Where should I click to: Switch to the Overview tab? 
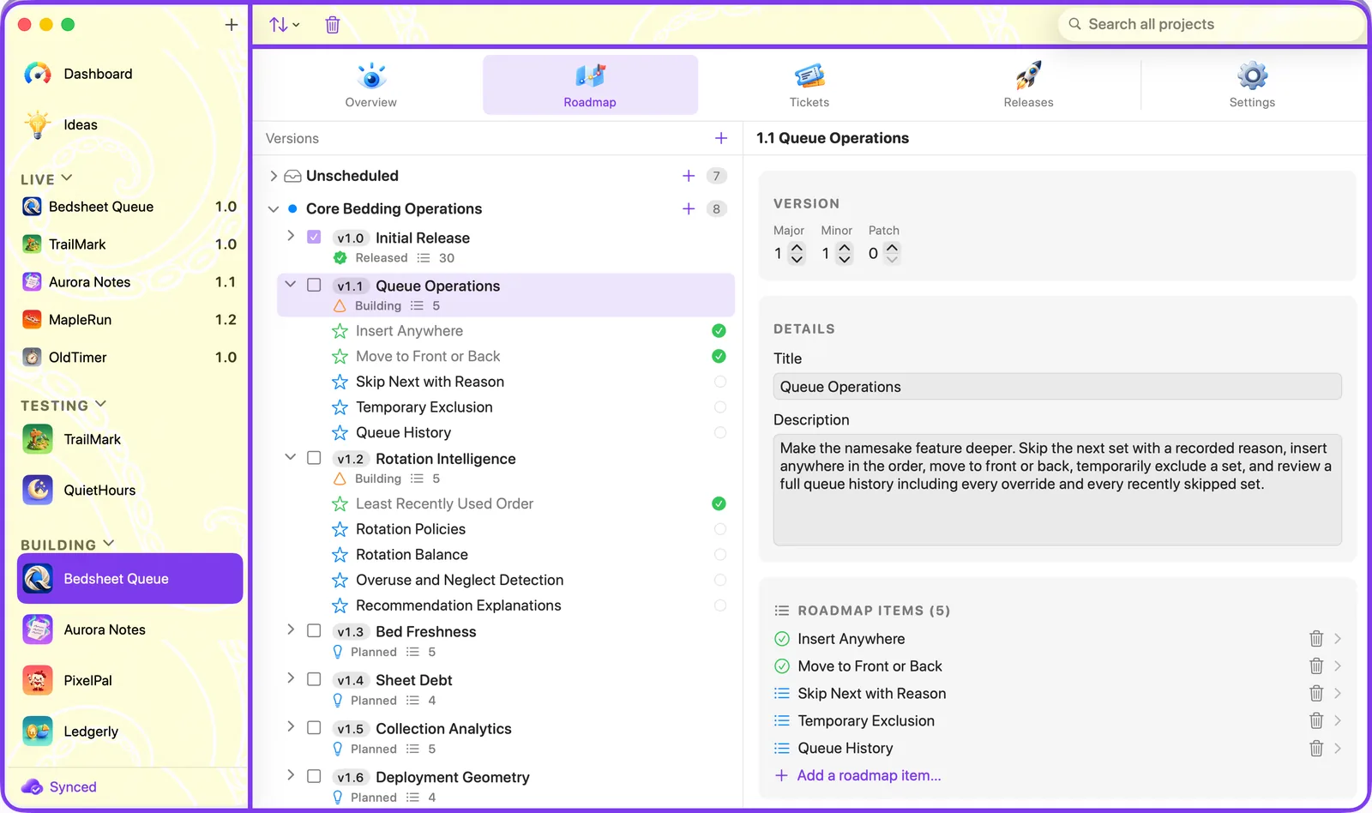(x=371, y=85)
